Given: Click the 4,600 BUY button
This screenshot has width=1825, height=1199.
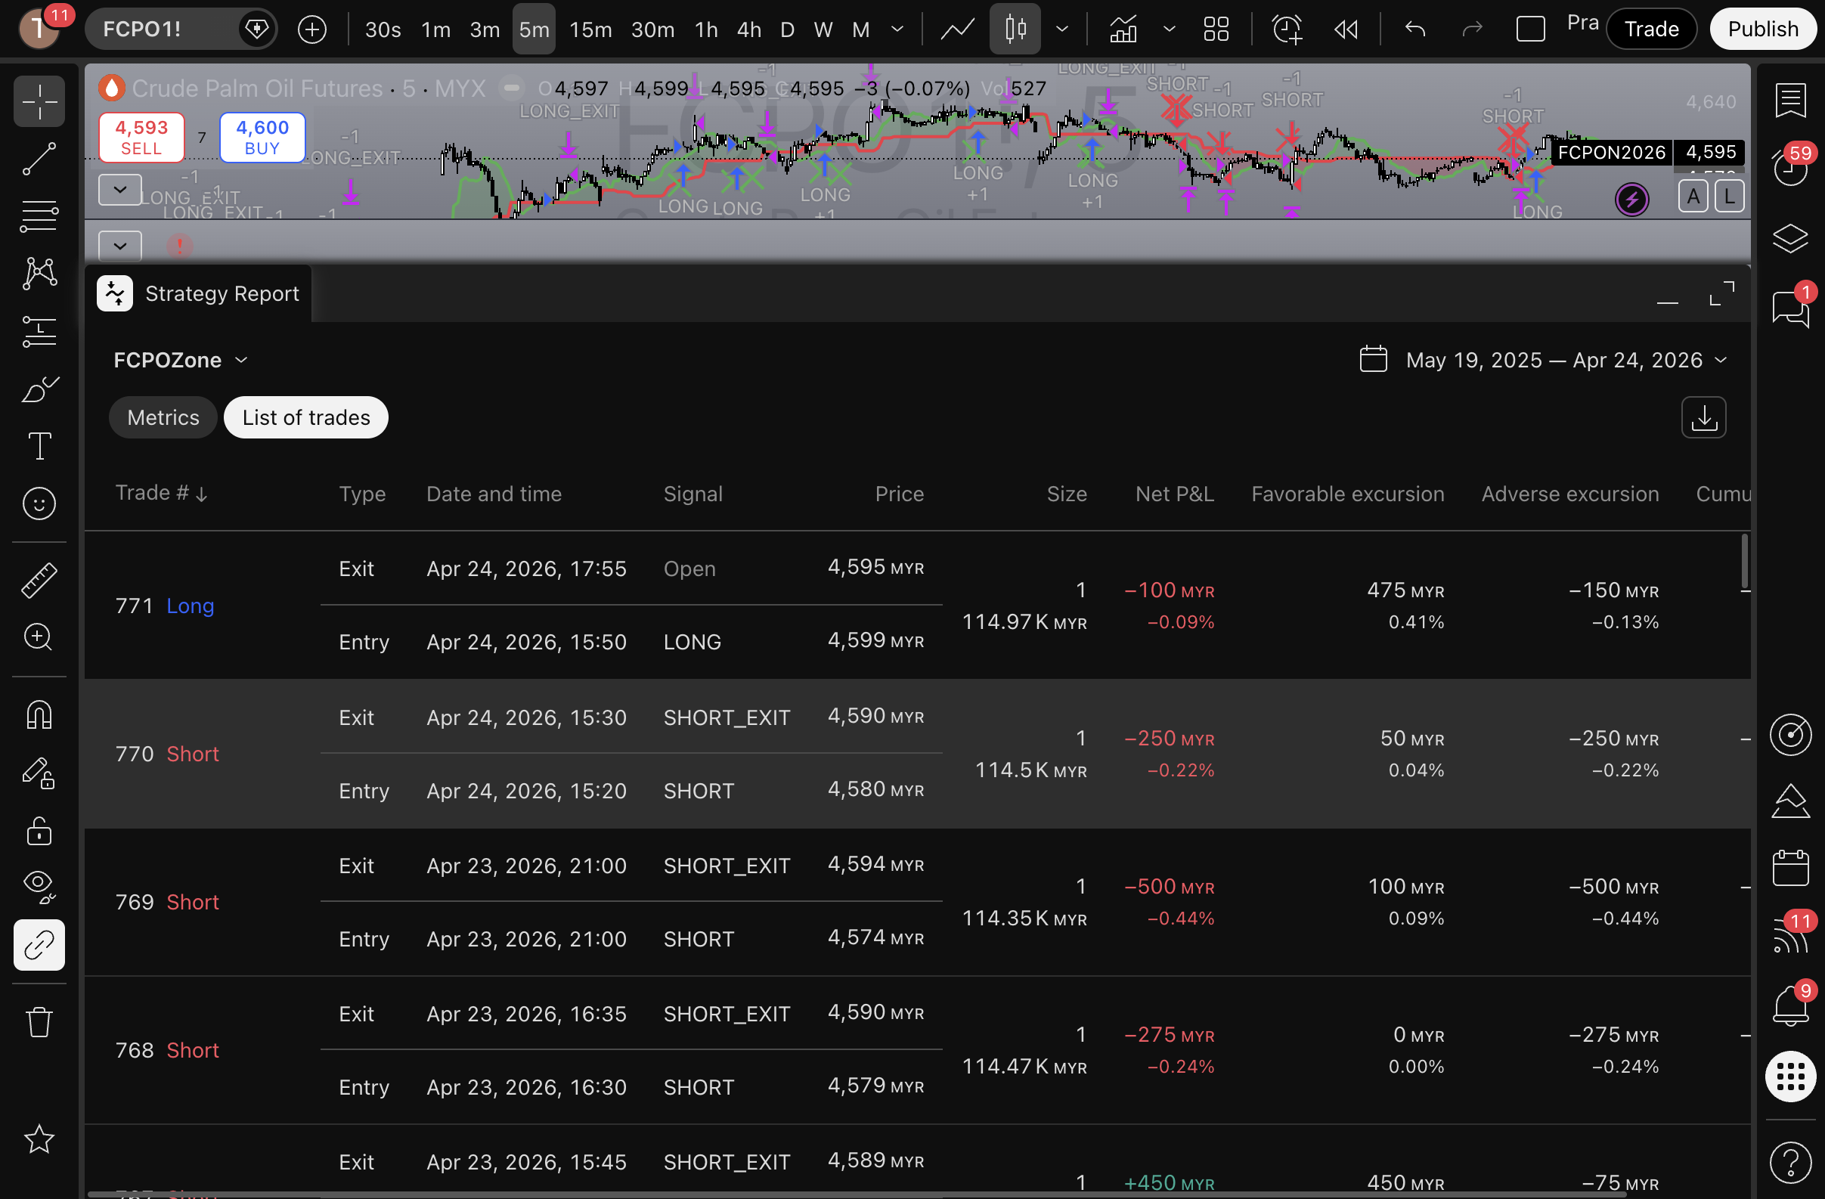Looking at the screenshot, I should point(262,138).
